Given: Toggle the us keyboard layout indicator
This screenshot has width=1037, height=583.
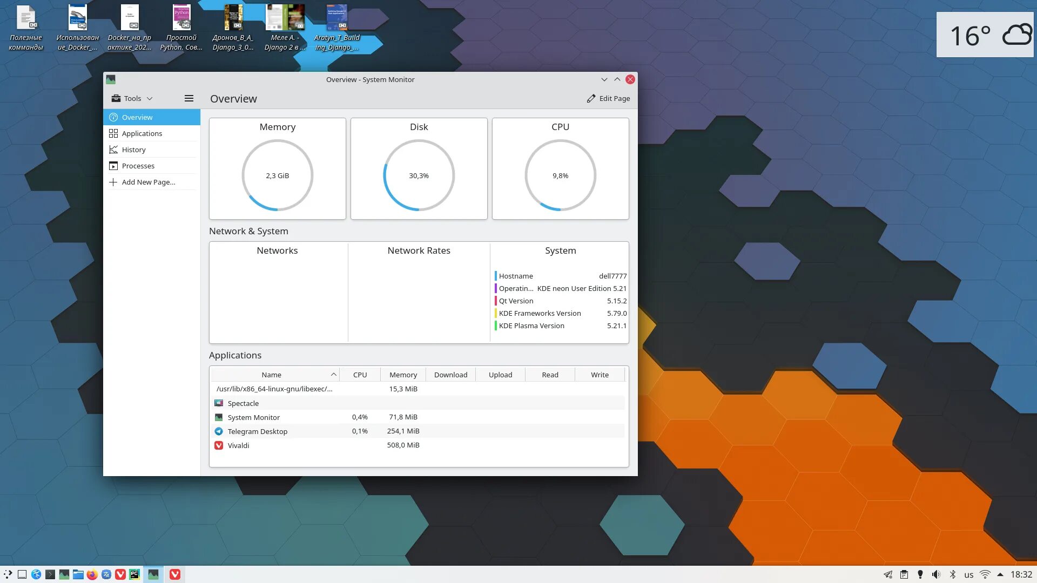Looking at the screenshot, I should [x=969, y=574].
